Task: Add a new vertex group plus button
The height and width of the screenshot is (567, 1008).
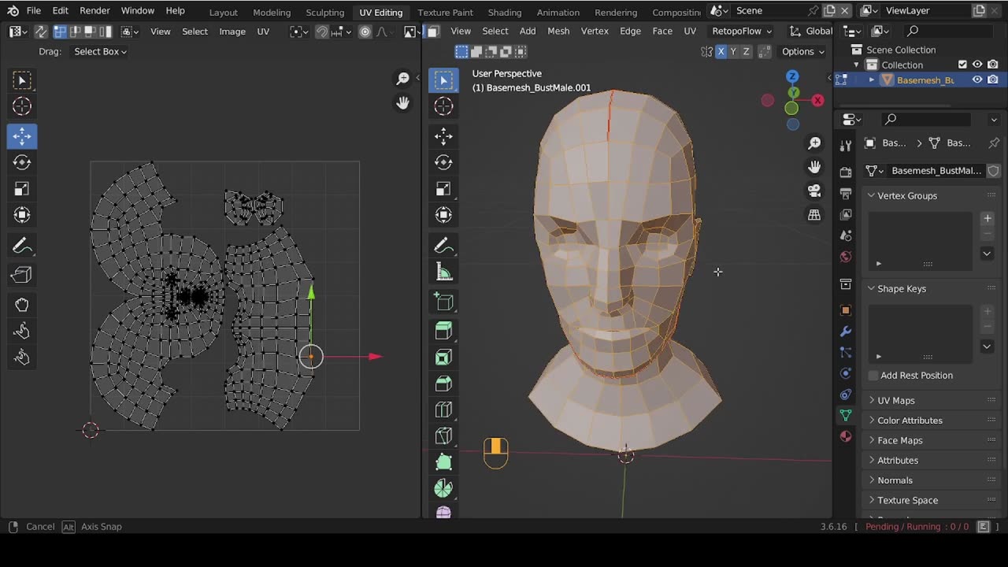Action: (988, 218)
